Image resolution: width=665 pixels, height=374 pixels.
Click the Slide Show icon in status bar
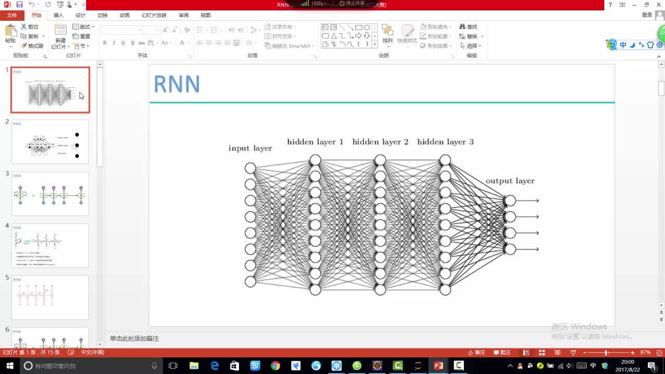point(573,352)
